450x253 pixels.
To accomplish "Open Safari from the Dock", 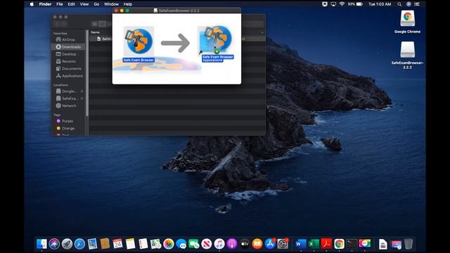I will pos(79,244).
